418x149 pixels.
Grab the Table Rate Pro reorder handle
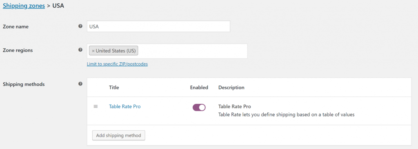[96, 106]
